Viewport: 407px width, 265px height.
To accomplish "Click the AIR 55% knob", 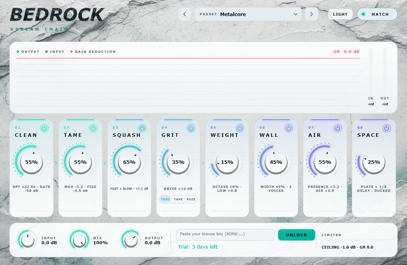I will 325,162.
